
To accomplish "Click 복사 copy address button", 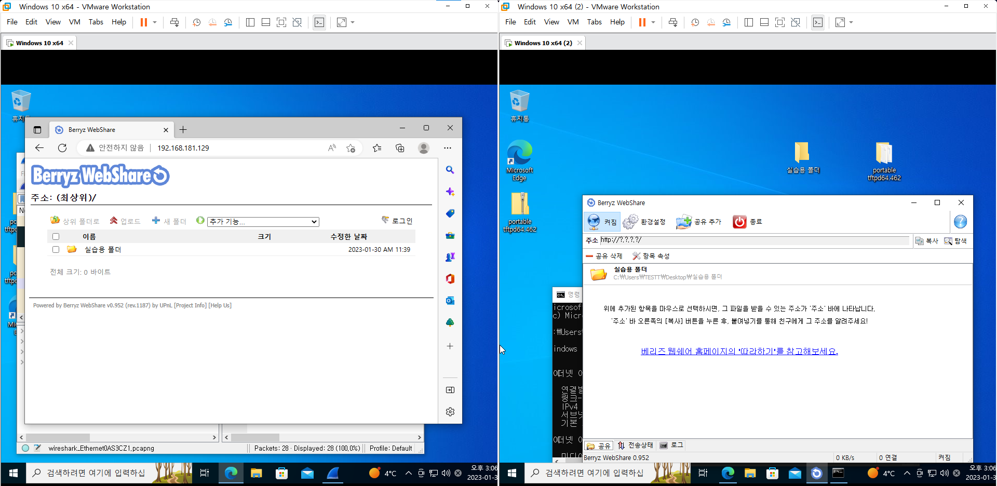I will point(927,241).
